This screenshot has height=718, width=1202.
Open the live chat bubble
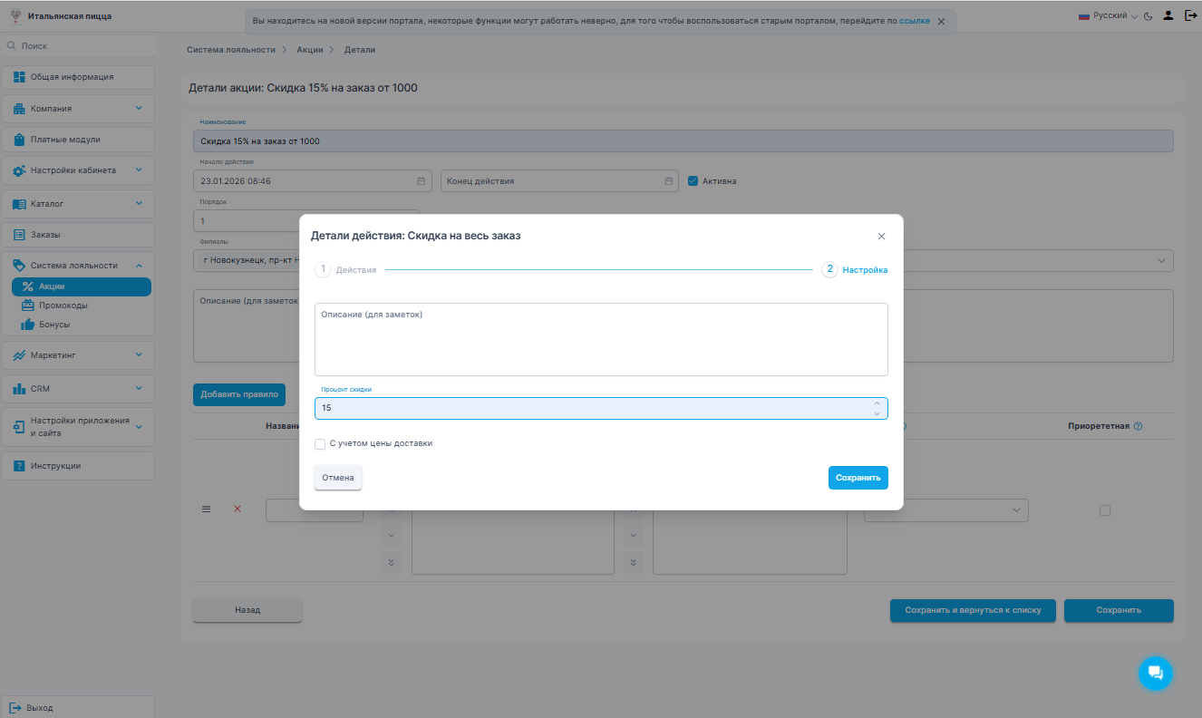tap(1155, 673)
